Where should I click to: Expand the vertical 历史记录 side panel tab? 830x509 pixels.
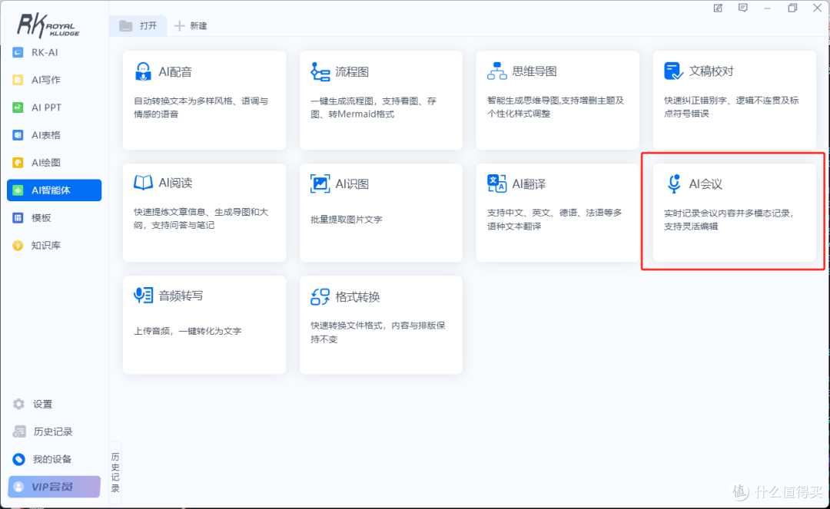(x=115, y=472)
